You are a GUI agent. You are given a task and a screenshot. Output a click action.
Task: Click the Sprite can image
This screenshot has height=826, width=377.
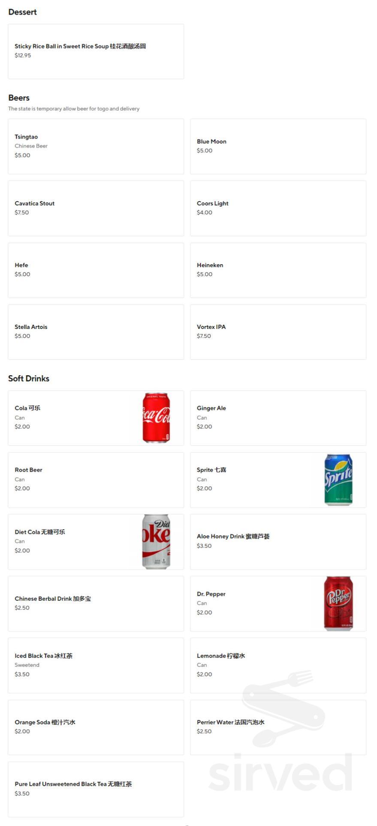(x=338, y=479)
